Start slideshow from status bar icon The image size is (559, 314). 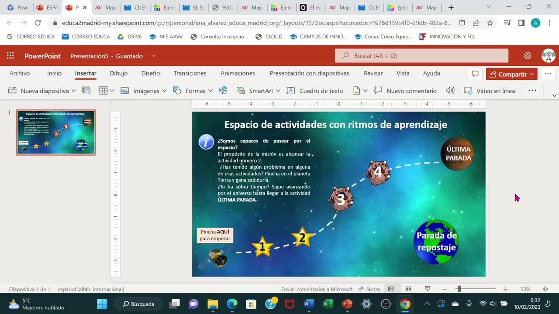[x=428, y=289]
